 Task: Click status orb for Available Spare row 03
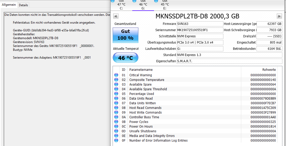(x=116, y=85)
